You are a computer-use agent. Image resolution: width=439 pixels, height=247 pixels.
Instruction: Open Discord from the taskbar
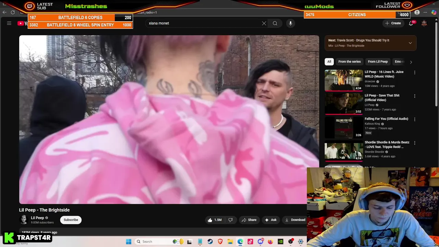pyautogui.click(x=260, y=242)
